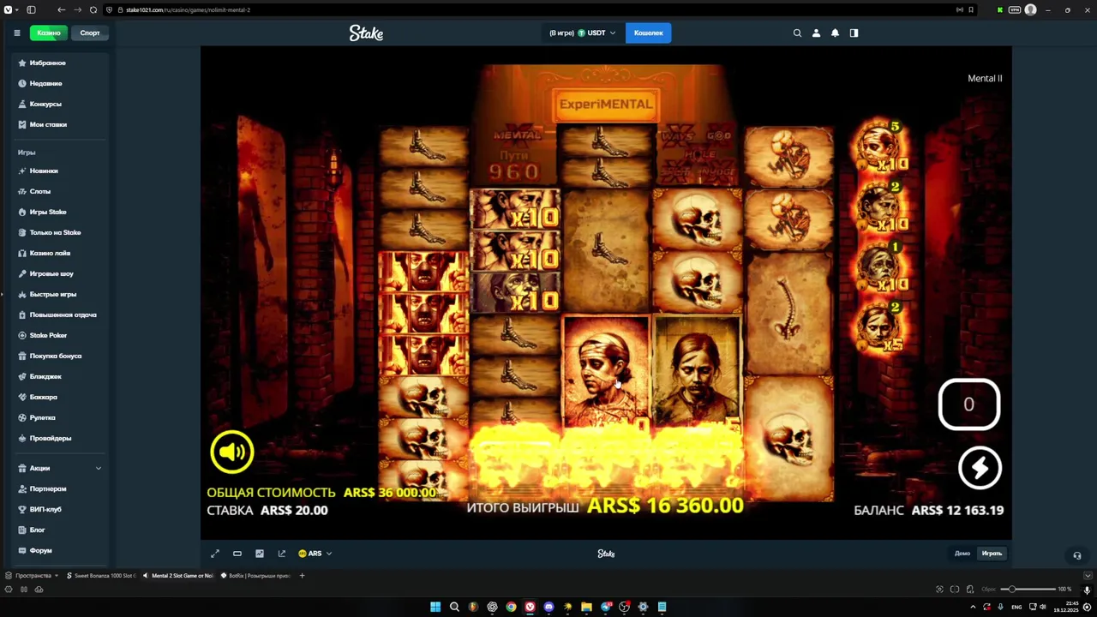The width and height of the screenshot is (1097, 617).
Task: Go to Новинки games
Action: point(60,171)
